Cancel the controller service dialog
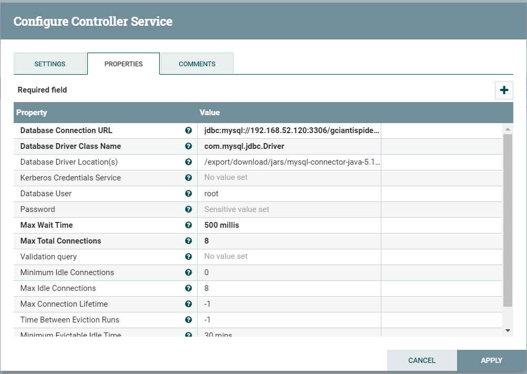This screenshot has width=527, height=374. pyautogui.click(x=422, y=360)
